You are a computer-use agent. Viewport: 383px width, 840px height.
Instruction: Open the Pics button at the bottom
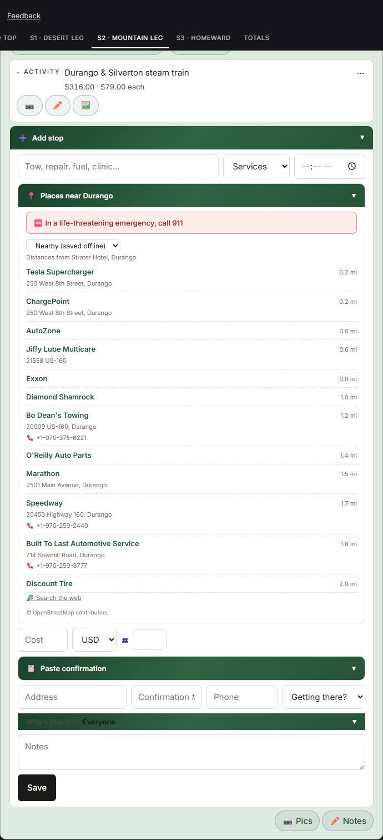click(x=298, y=821)
